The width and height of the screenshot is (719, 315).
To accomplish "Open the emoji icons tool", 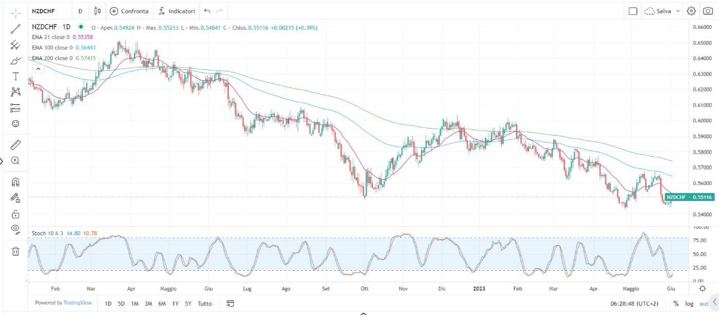I will [15, 124].
